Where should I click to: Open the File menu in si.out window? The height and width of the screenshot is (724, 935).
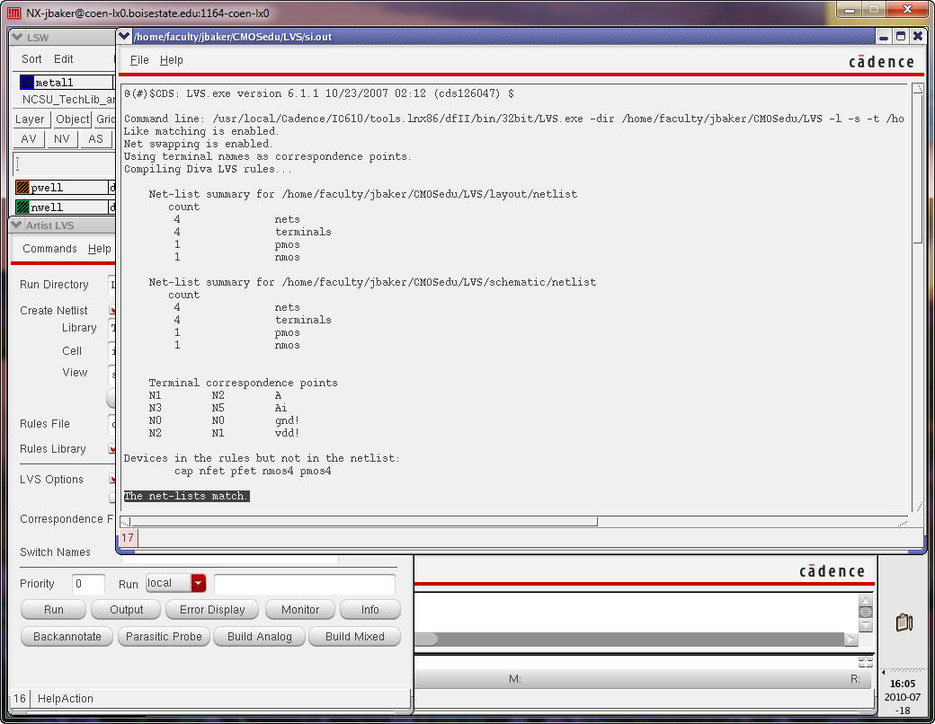click(139, 60)
